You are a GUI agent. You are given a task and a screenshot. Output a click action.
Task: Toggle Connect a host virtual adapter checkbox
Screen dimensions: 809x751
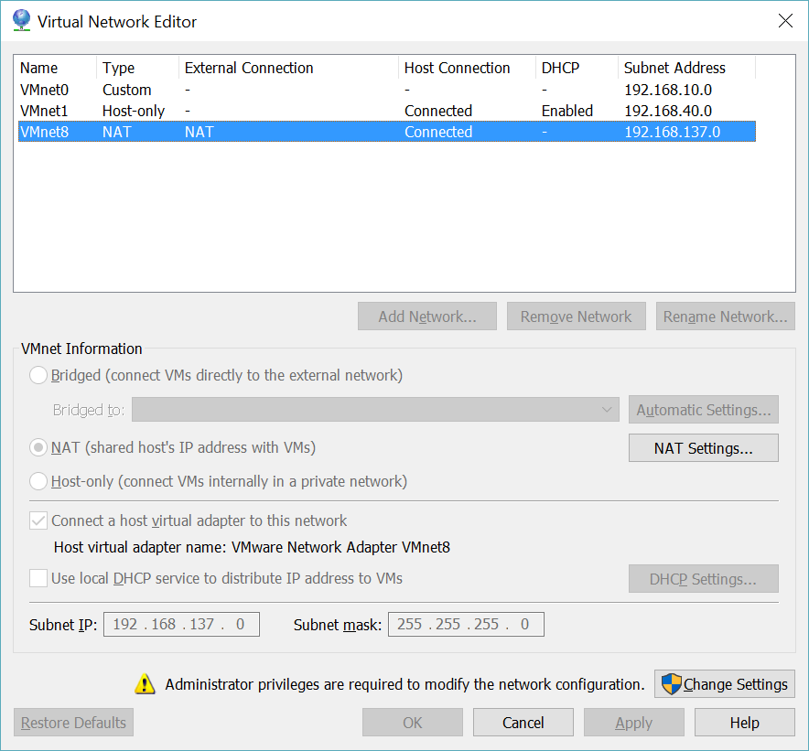pos(38,520)
